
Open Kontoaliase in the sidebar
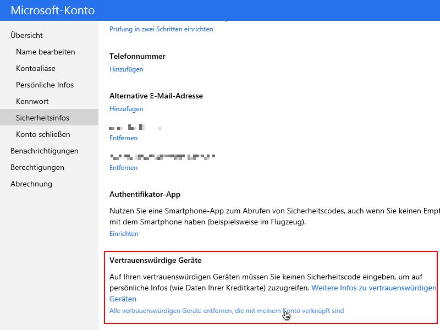pyautogui.click(x=36, y=68)
